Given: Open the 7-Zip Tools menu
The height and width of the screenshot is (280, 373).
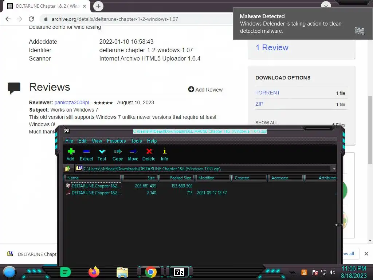Looking at the screenshot, I should (136, 141).
